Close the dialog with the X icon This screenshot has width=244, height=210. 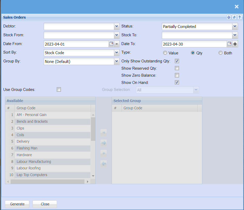coord(236,7)
